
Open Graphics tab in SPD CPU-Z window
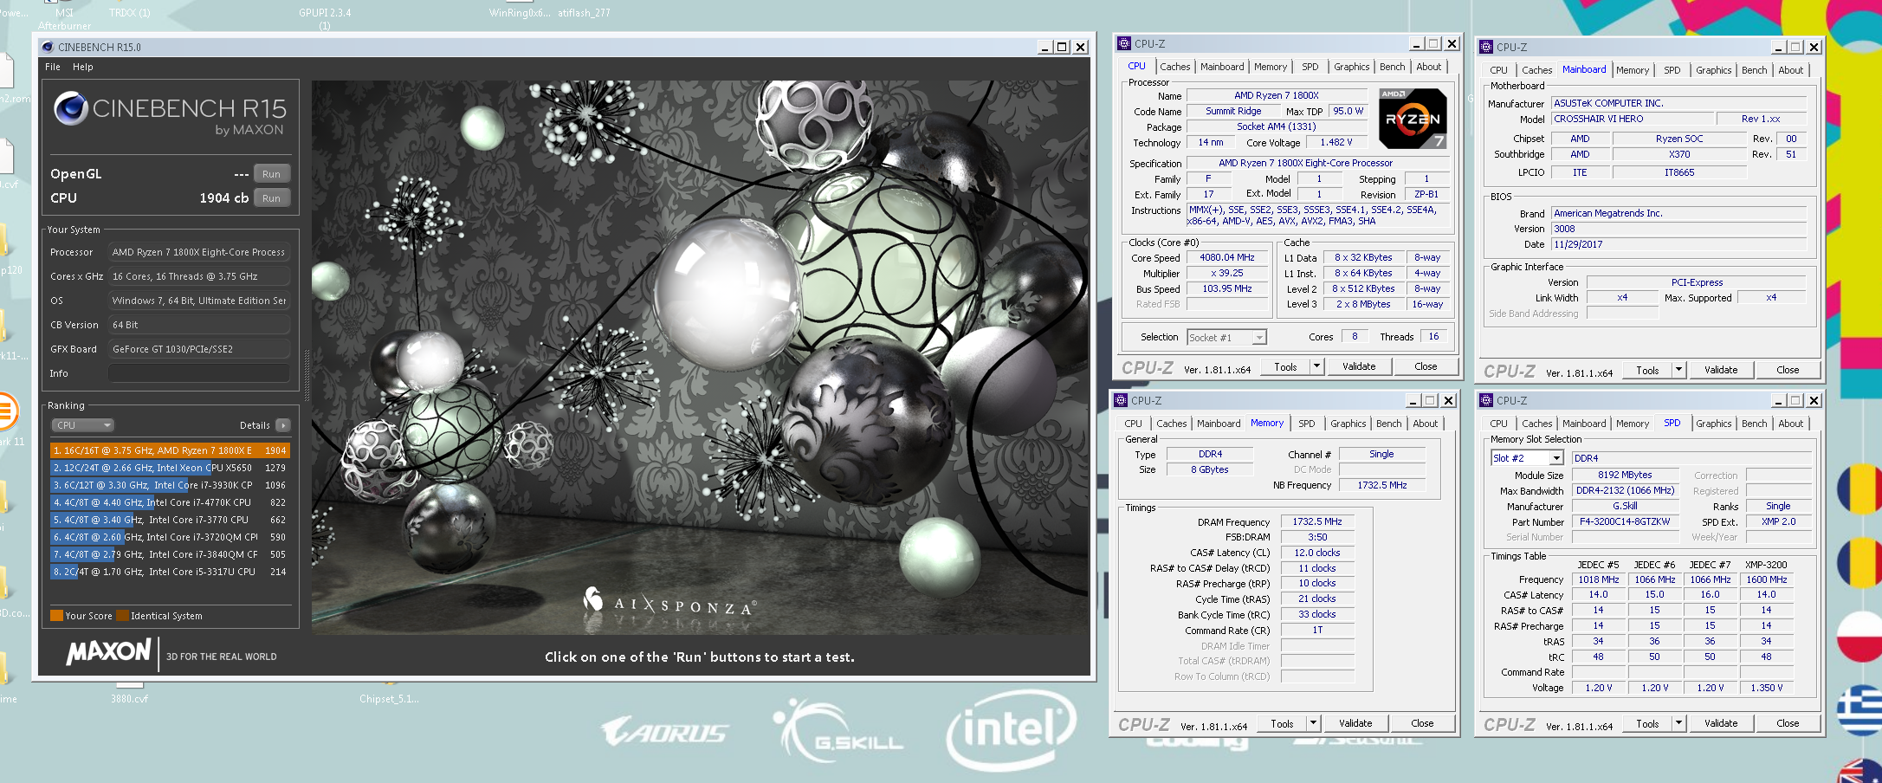[x=1713, y=424]
